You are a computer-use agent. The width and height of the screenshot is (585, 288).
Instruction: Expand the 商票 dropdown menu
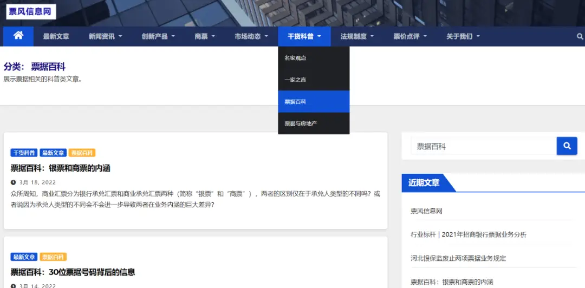point(205,37)
